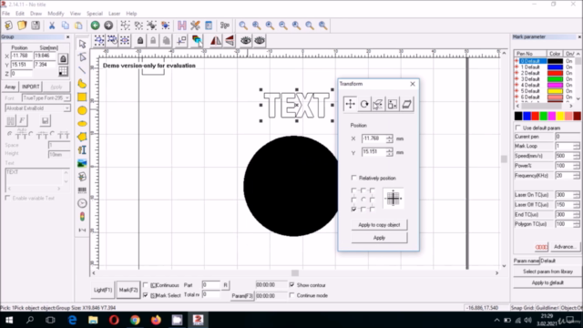The image size is (583, 328).
Task: Click the Light(F1) button
Action: point(103,290)
